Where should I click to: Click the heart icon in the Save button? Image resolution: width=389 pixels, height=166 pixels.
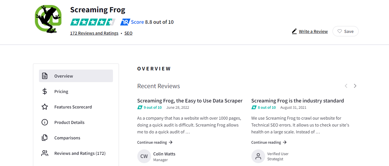[x=340, y=31]
